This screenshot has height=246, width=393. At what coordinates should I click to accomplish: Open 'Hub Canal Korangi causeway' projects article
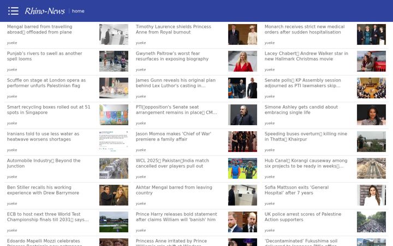(306, 163)
